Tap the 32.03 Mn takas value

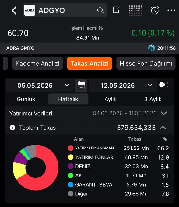coord(136,166)
